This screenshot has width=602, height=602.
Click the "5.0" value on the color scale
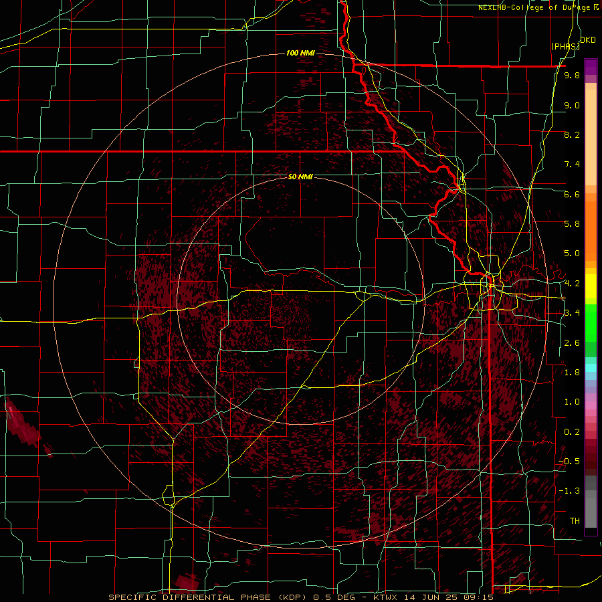coord(572,254)
